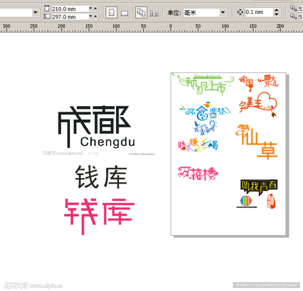Apply page layout to current page only
Screen dimensions: 303x291
(x=154, y=13)
